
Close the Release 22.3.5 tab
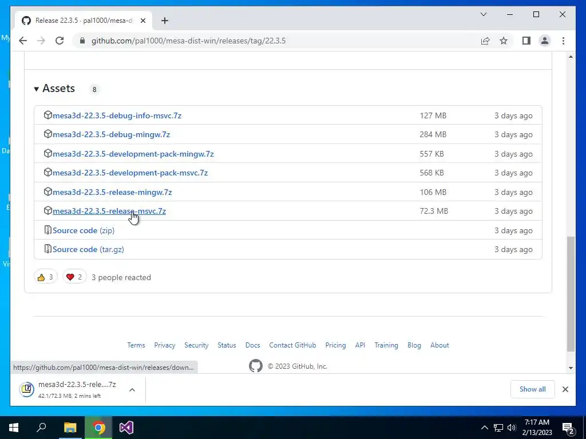142,21
